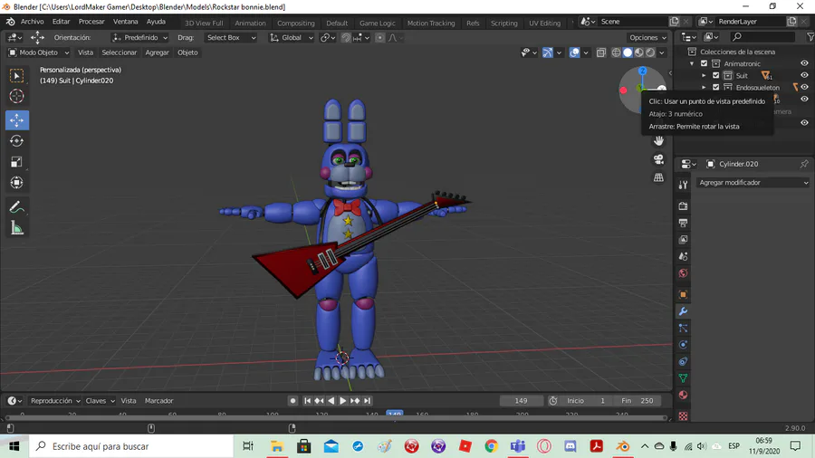Open the Orientación Predefinido dropdown
The height and width of the screenshot is (458, 815).
139,37
